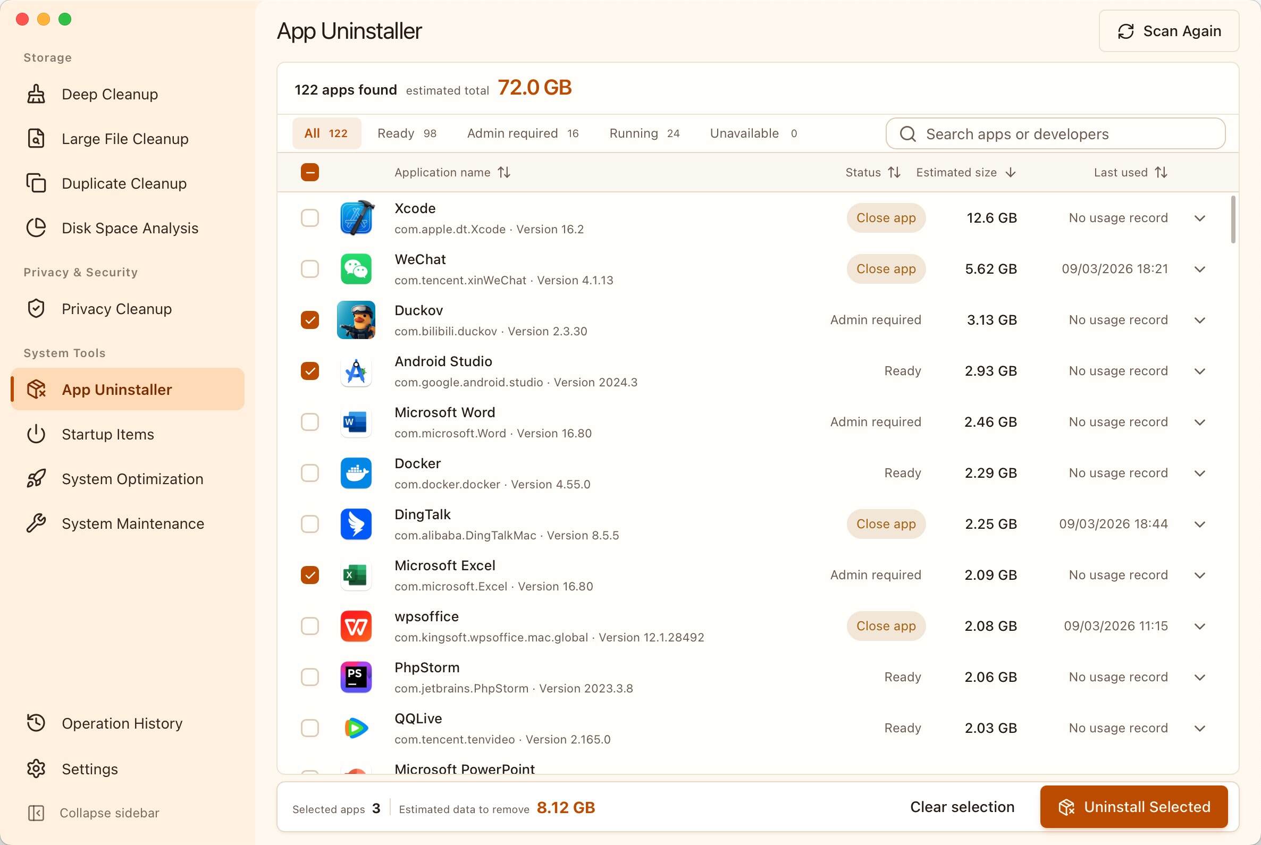The image size is (1261, 845).
Task: Open Operation History clock icon
Action: pos(36,723)
